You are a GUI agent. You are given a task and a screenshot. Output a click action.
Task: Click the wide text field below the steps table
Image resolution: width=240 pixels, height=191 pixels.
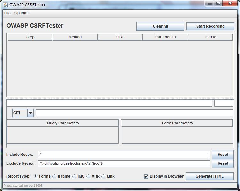[x=109, y=103]
